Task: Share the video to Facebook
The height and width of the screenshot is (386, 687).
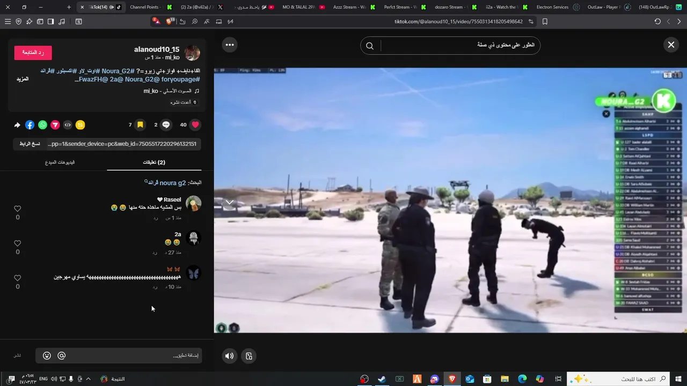Action: click(x=30, y=125)
